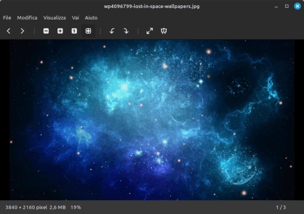The width and height of the screenshot is (304, 214).
Task: Go to the previous image arrow
Action: pyautogui.click(x=9, y=31)
